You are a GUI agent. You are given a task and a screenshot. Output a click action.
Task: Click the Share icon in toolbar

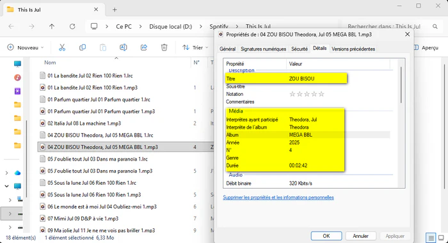(x=144, y=47)
